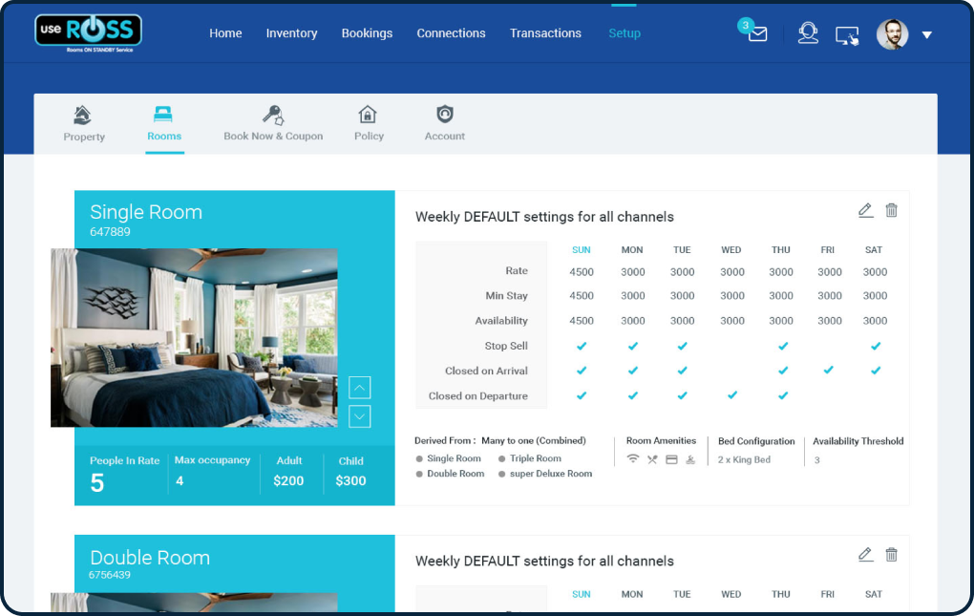Toggle Single Room Closed on Departure for Thursday

783,395
